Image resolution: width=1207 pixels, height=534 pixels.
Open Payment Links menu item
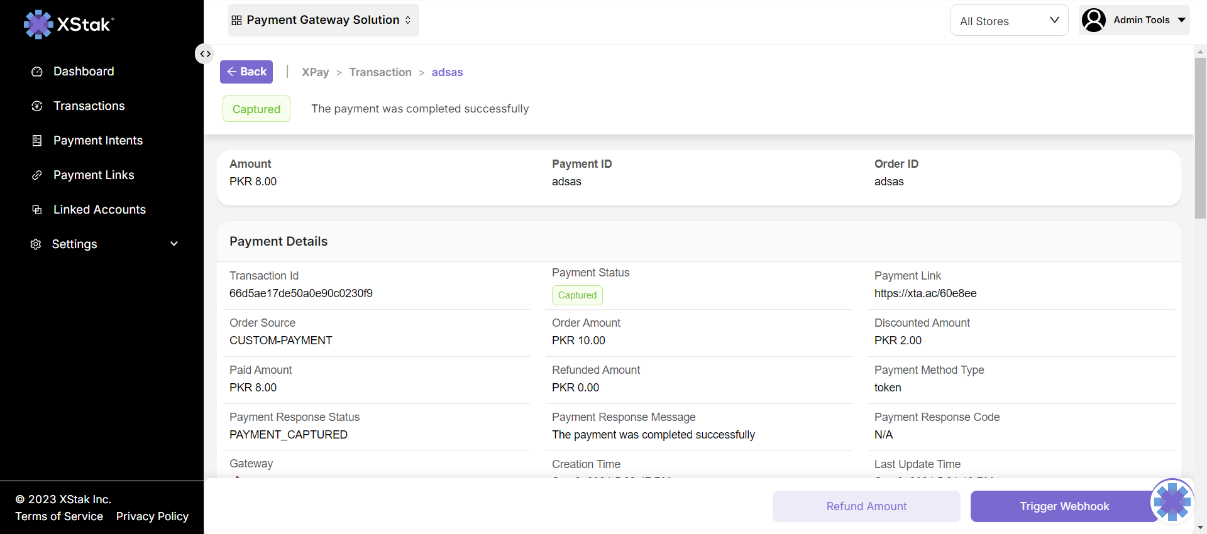point(94,175)
